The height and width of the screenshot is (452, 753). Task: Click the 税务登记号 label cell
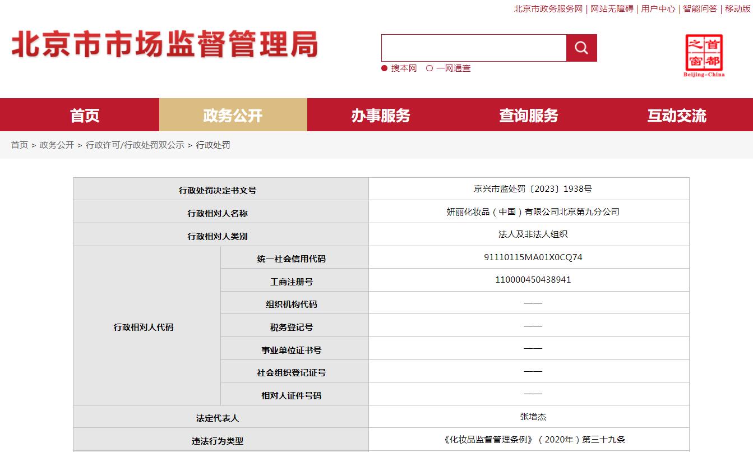[295, 326]
